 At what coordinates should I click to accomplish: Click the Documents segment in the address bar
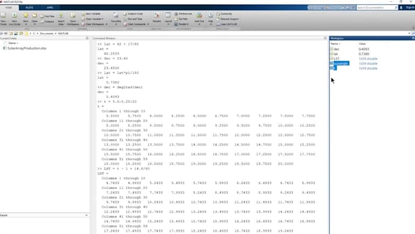(x=46, y=34)
